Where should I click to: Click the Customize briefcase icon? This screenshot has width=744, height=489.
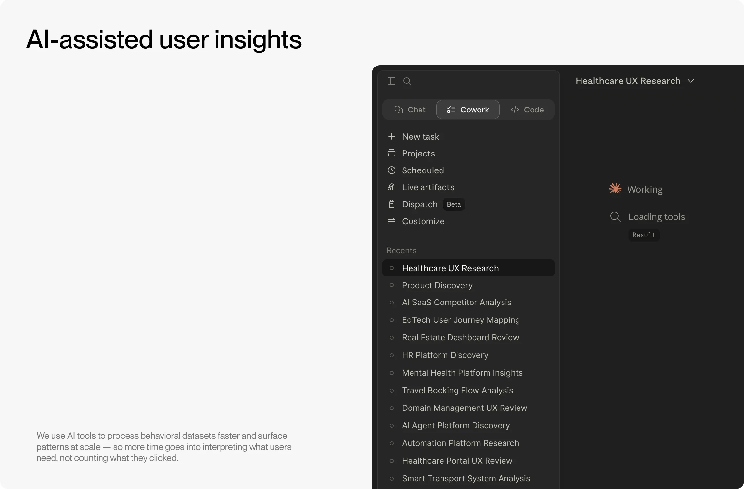[x=392, y=221]
